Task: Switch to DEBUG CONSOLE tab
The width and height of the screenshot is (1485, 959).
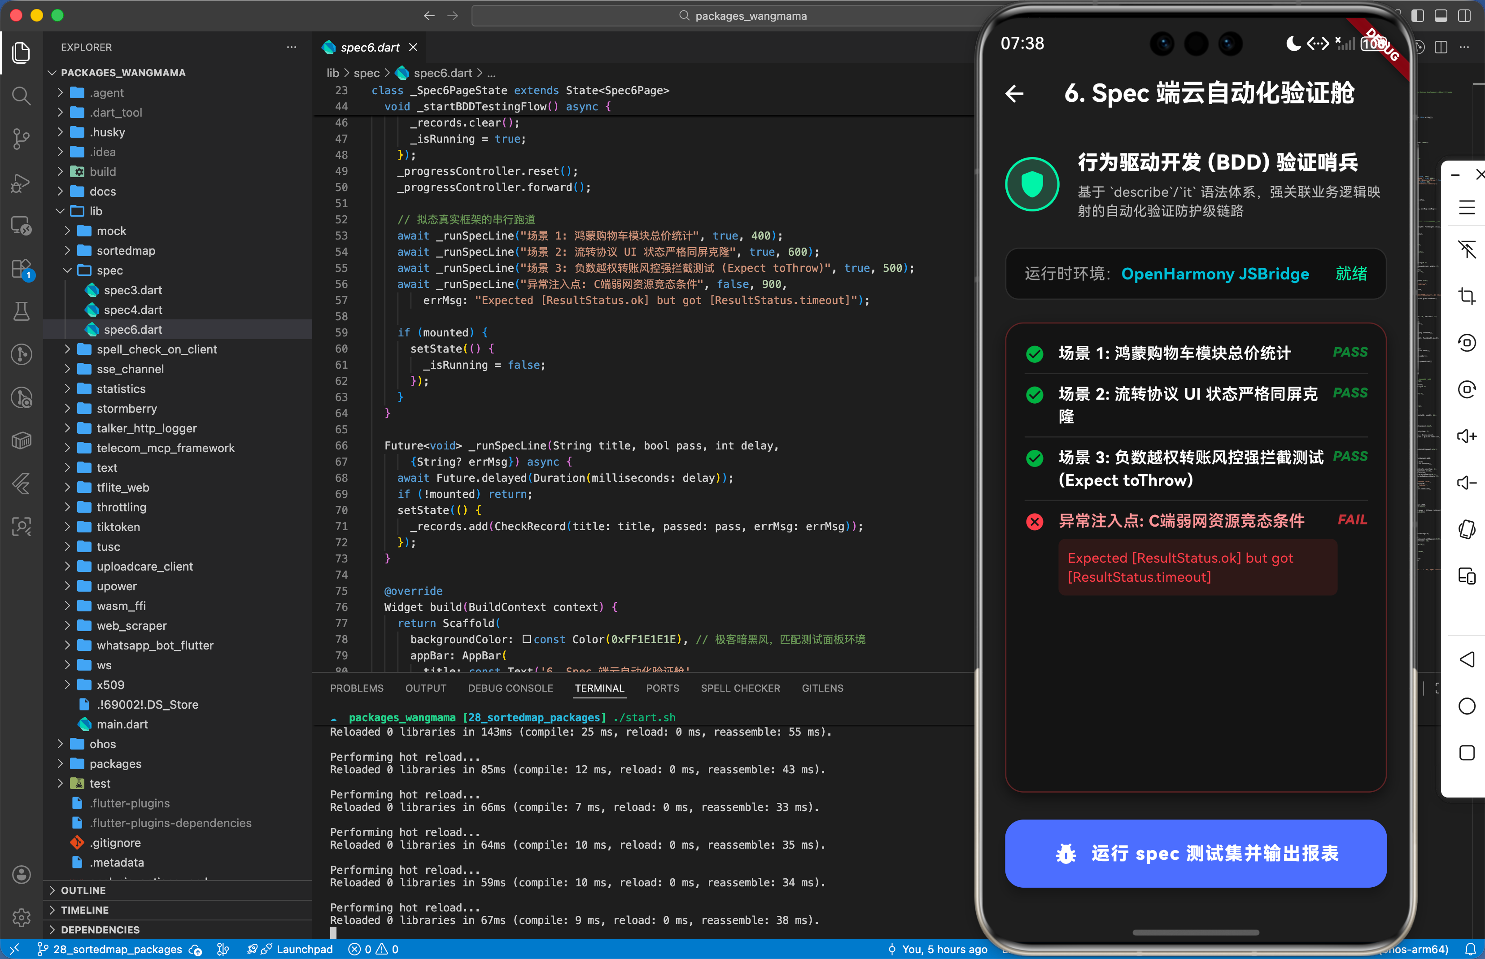Action: pyautogui.click(x=510, y=688)
